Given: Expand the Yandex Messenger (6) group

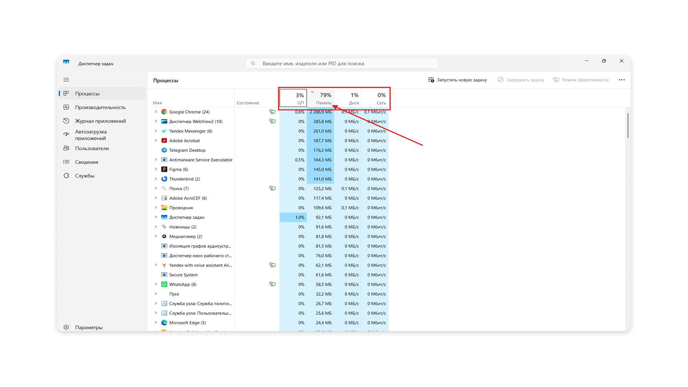Looking at the screenshot, I should 156,131.
